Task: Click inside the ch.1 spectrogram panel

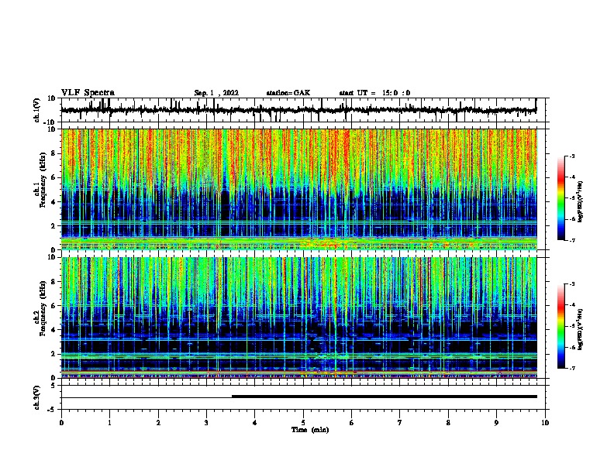Action: point(299,189)
